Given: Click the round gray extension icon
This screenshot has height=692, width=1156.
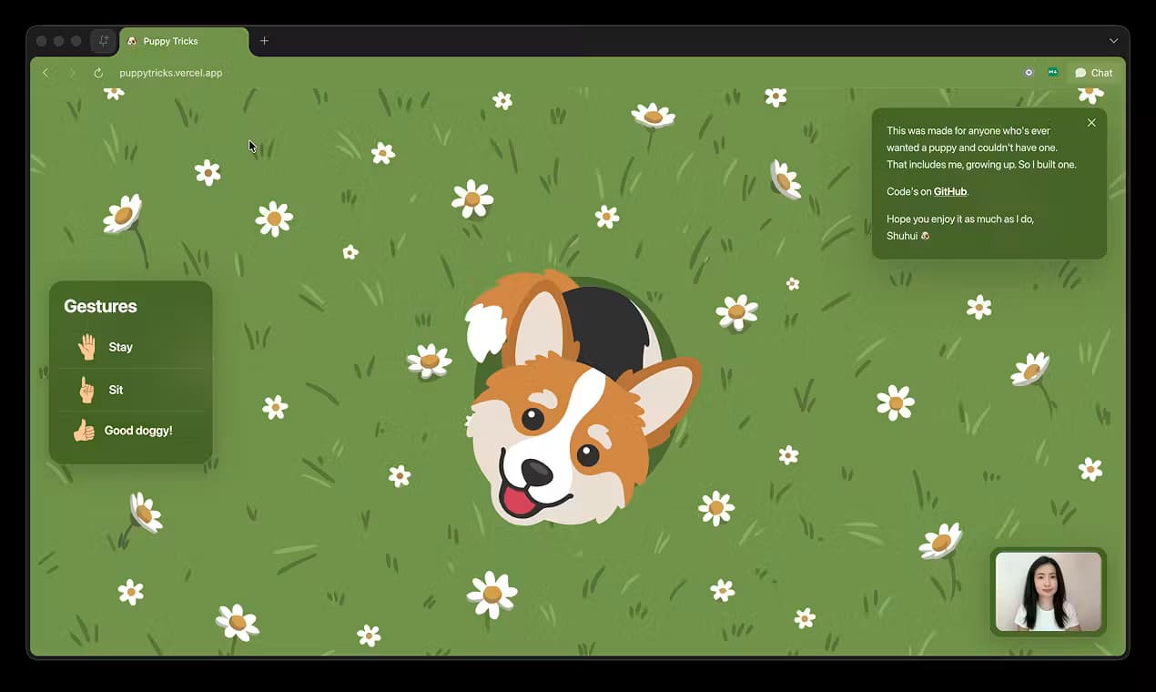Looking at the screenshot, I should (x=1029, y=73).
